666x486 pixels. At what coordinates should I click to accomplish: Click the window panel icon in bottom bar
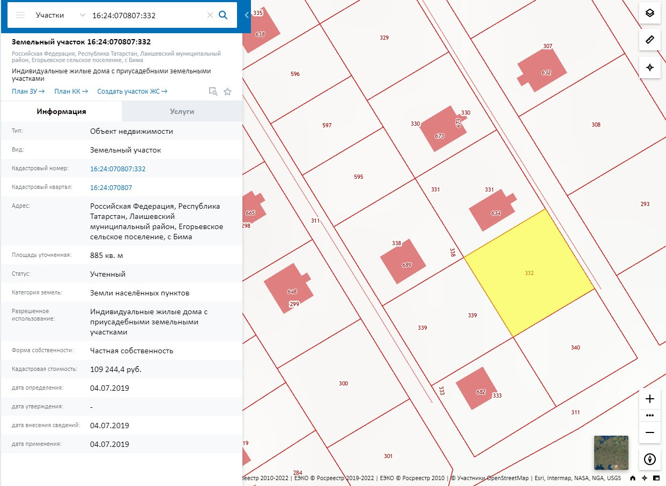click(x=657, y=478)
